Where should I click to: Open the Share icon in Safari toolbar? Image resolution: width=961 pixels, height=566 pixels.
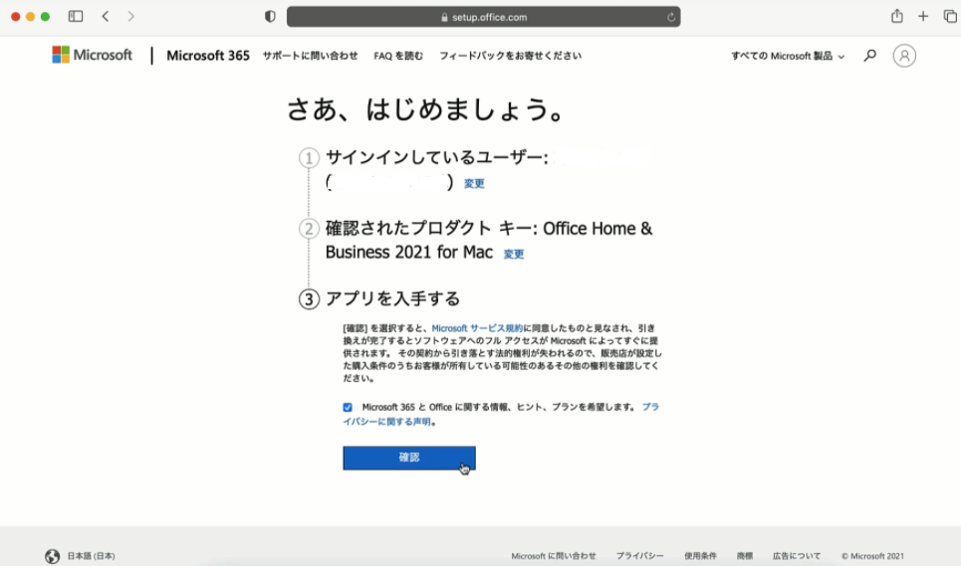coord(896,16)
